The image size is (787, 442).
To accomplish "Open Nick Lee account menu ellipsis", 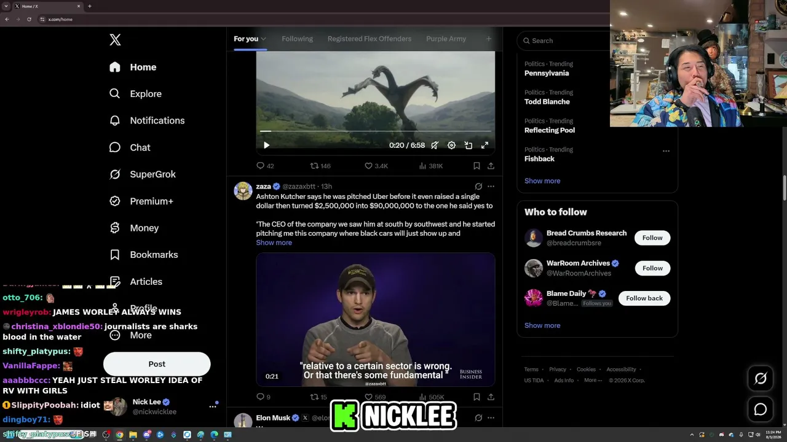I will [213, 406].
